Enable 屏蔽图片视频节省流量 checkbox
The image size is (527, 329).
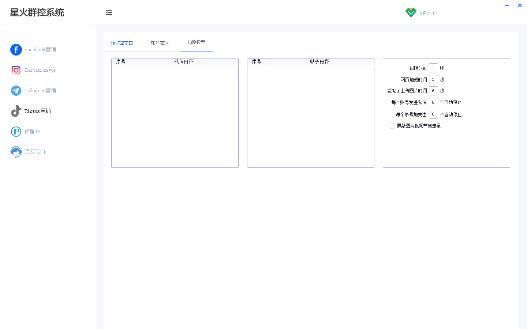click(x=392, y=126)
